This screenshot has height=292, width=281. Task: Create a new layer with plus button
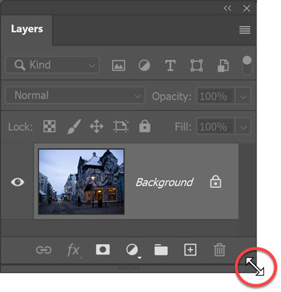pos(190,250)
